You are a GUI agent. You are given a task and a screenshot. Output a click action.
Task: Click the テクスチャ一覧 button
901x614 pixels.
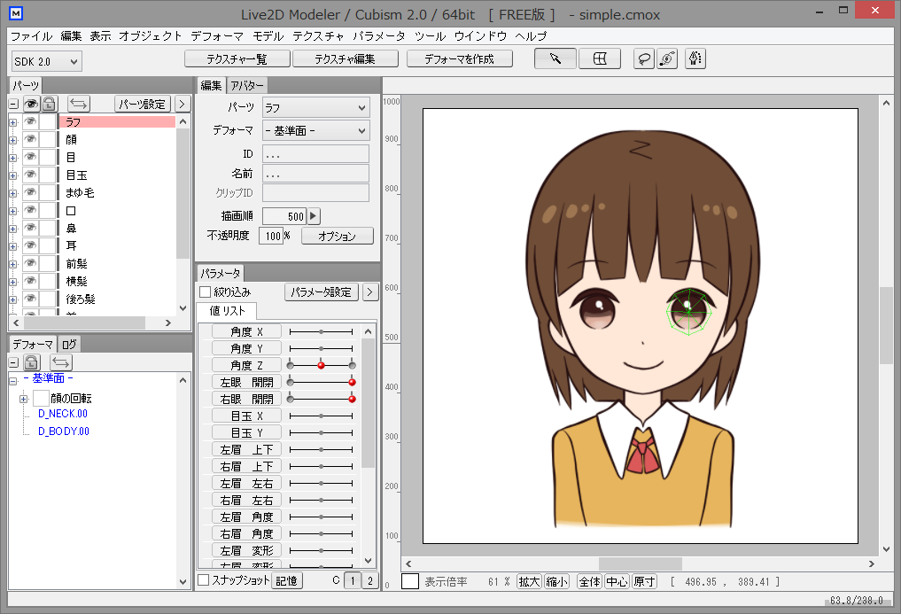236,58
